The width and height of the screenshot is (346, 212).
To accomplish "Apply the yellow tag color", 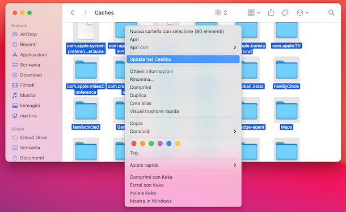I will pyautogui.click(x=178, y=144).
